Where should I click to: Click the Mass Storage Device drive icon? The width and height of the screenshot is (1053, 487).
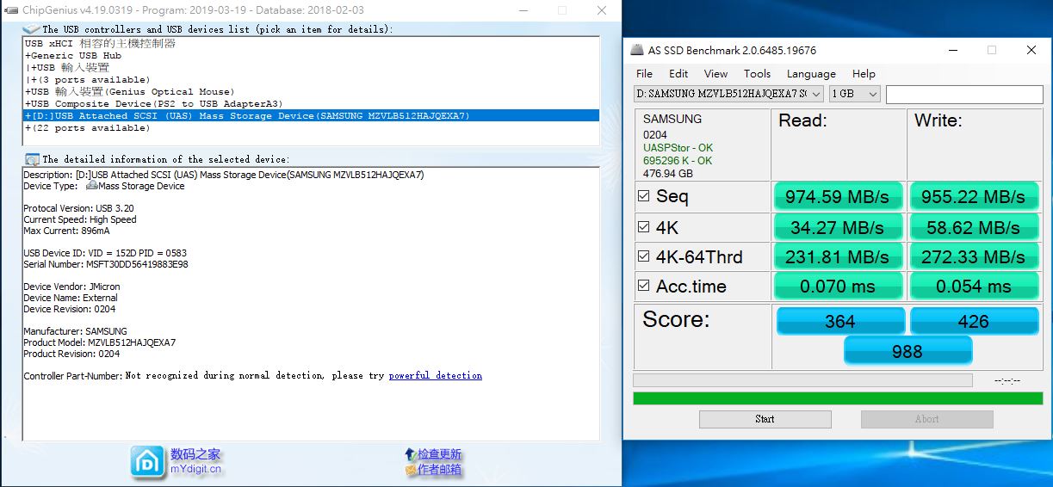pos(91,186)
